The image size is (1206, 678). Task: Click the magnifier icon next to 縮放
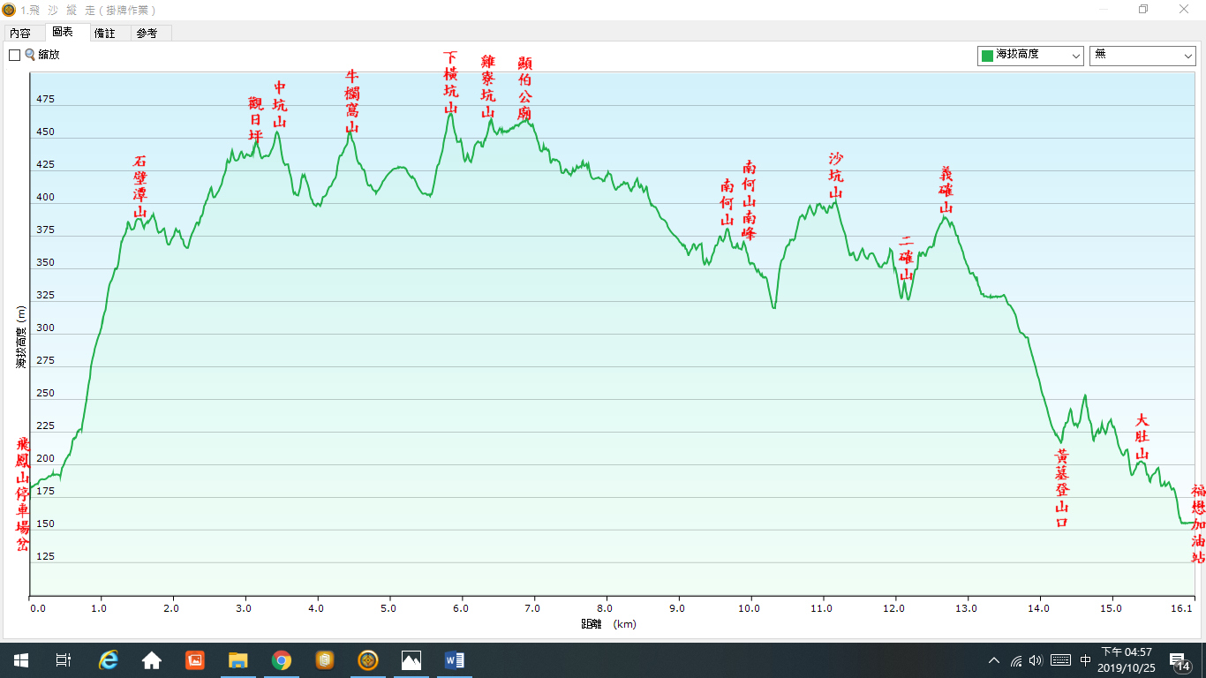coord(31,55)
